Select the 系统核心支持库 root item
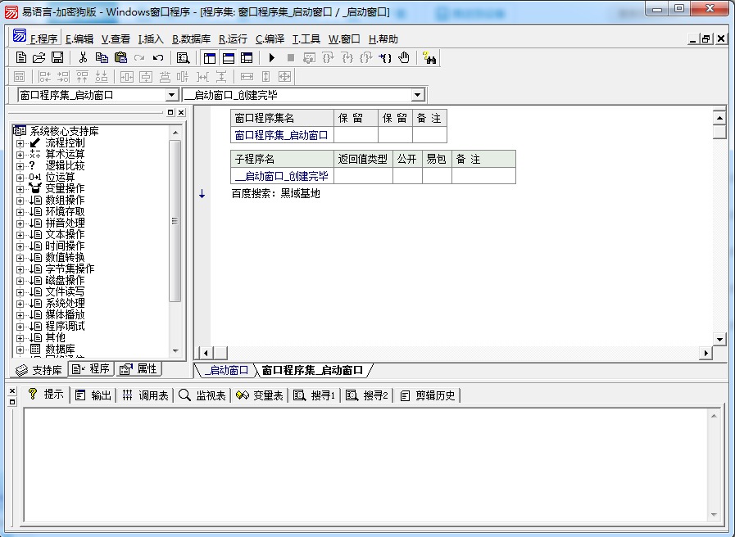The image size is (735, 537). [x=64, y=131]
